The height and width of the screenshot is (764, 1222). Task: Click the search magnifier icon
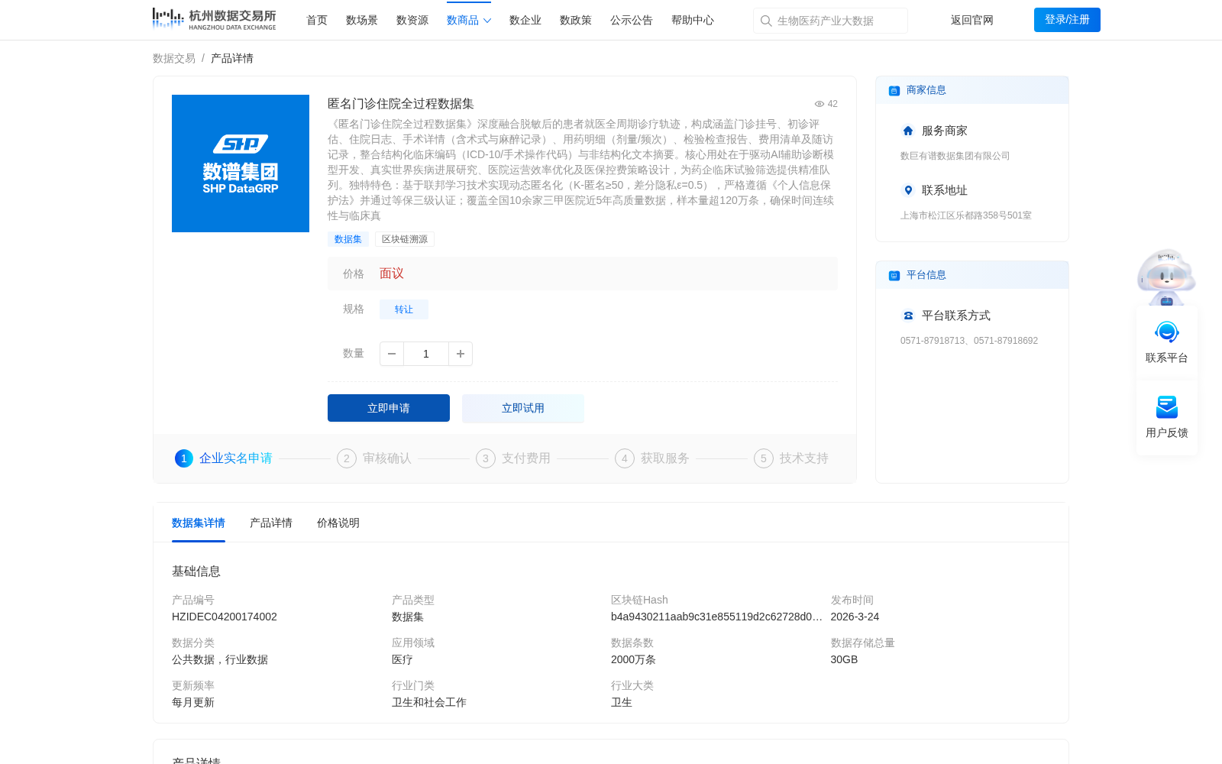click(766, 21)
